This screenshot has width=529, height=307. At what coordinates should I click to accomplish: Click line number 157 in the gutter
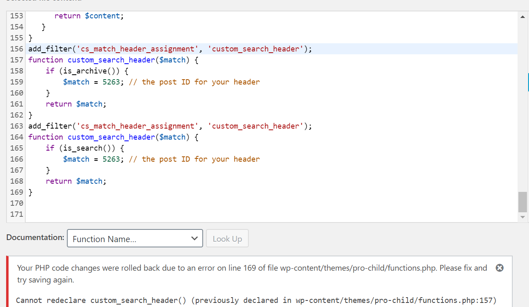pos(17,60)
